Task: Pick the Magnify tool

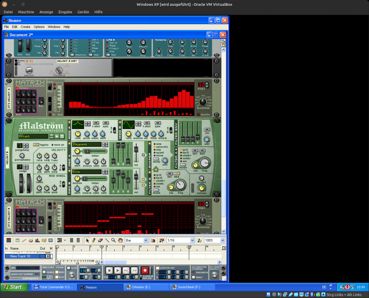Action: pyautogui.click(x=114, y=240)
